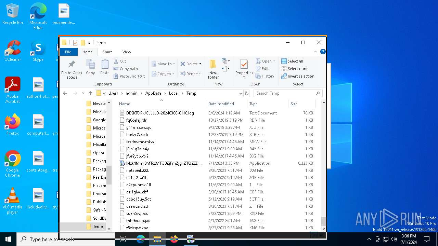This screenshot has width=438, height=246.
Task: Click AppData in the address breadcrumb
Action: (x=153, y=93)
